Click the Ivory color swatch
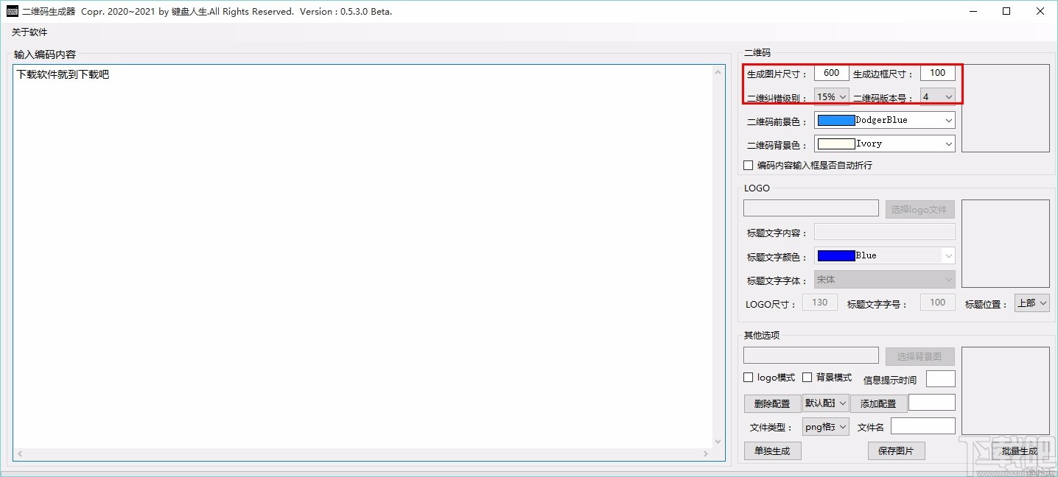 pos(836,144)
